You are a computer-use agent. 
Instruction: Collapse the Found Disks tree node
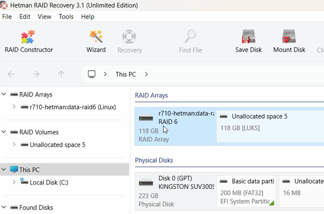click(4, 207)
